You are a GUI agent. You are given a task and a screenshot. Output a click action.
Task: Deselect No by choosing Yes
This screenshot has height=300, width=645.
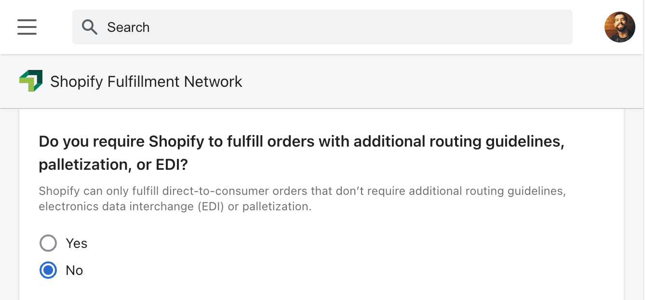[x=48, y=243]
